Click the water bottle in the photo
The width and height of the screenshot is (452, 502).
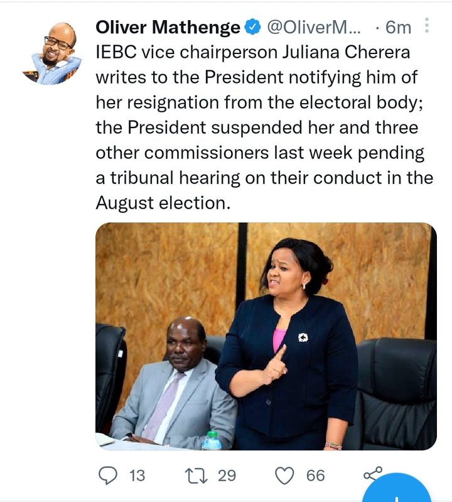[x=212, y=441]
